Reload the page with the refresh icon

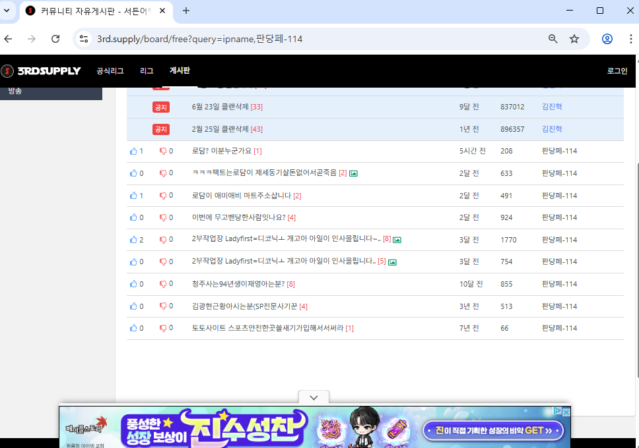coord(55,39)
